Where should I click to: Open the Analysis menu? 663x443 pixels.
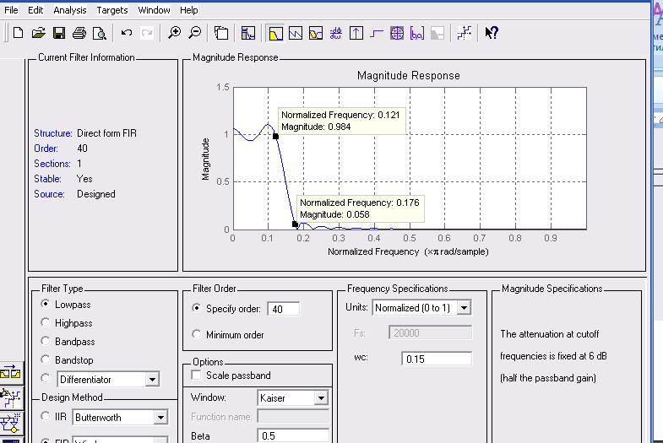69,10
